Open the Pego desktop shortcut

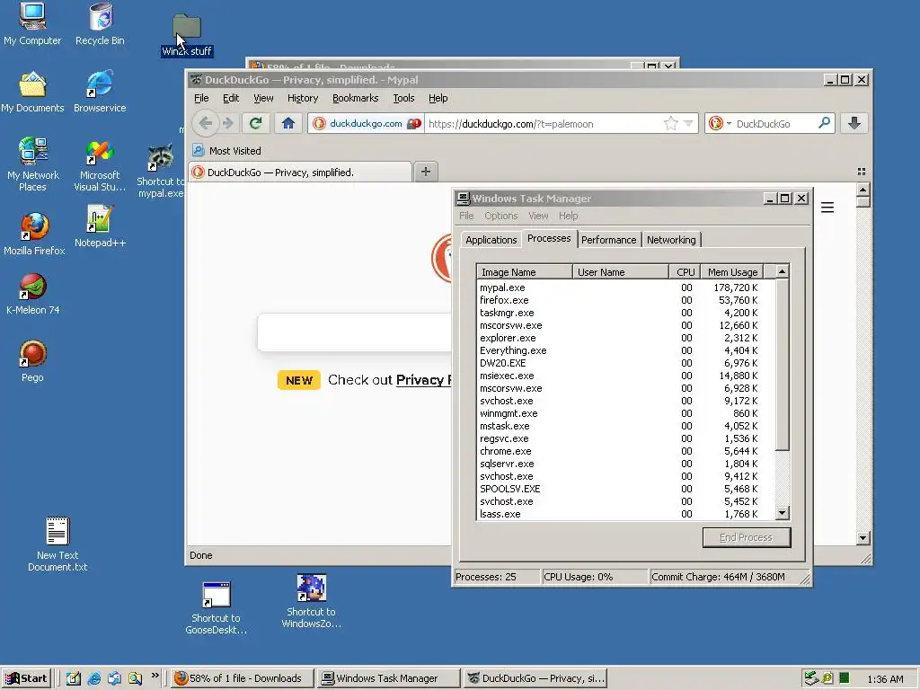coord(33,361)
